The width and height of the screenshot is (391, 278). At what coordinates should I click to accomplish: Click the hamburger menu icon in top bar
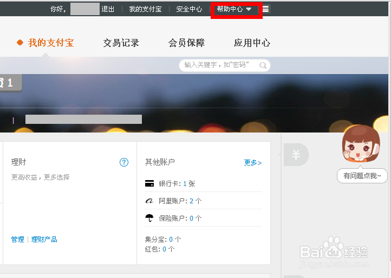pyautogui.click(x=265, y=9)
